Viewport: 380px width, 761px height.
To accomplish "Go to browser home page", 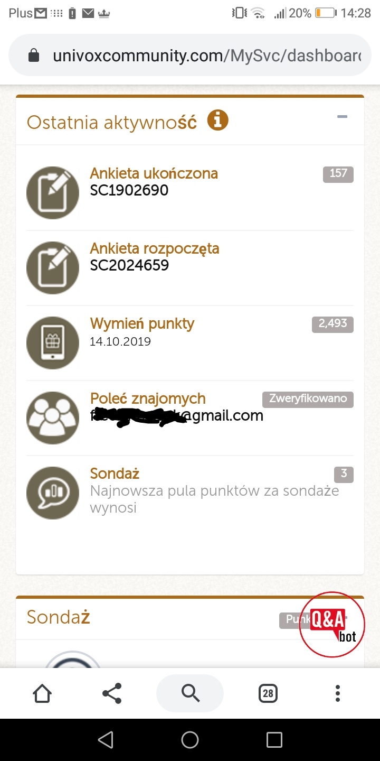I will click(x=42, y=693).
